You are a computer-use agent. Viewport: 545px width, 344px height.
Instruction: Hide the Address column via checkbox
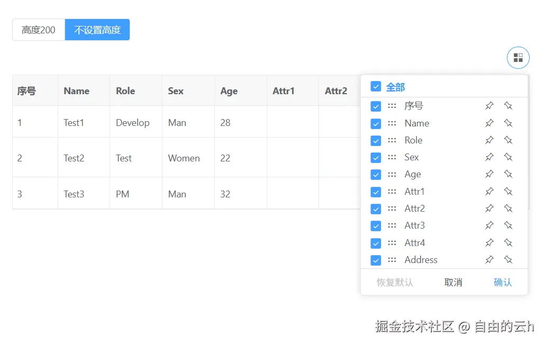tap(376, 260)
